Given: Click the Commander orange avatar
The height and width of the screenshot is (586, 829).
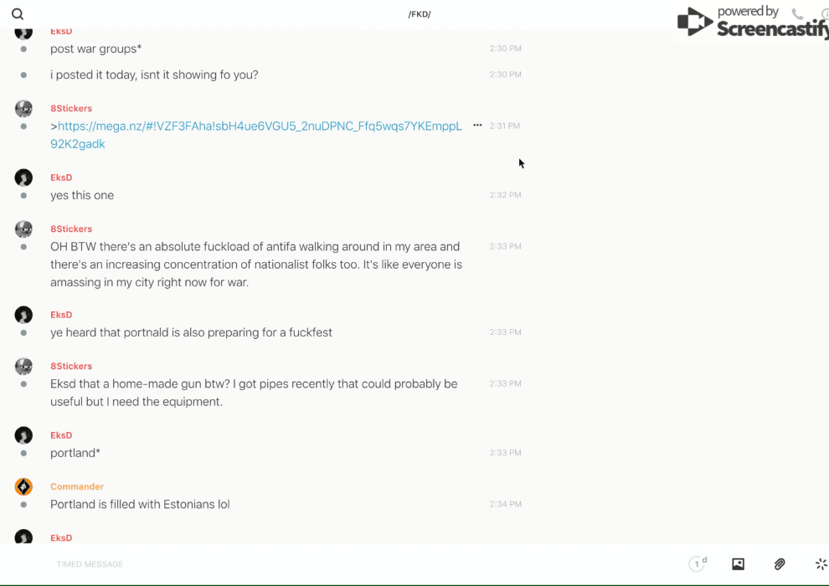Looking at the screenshot, I should [23, 486].
